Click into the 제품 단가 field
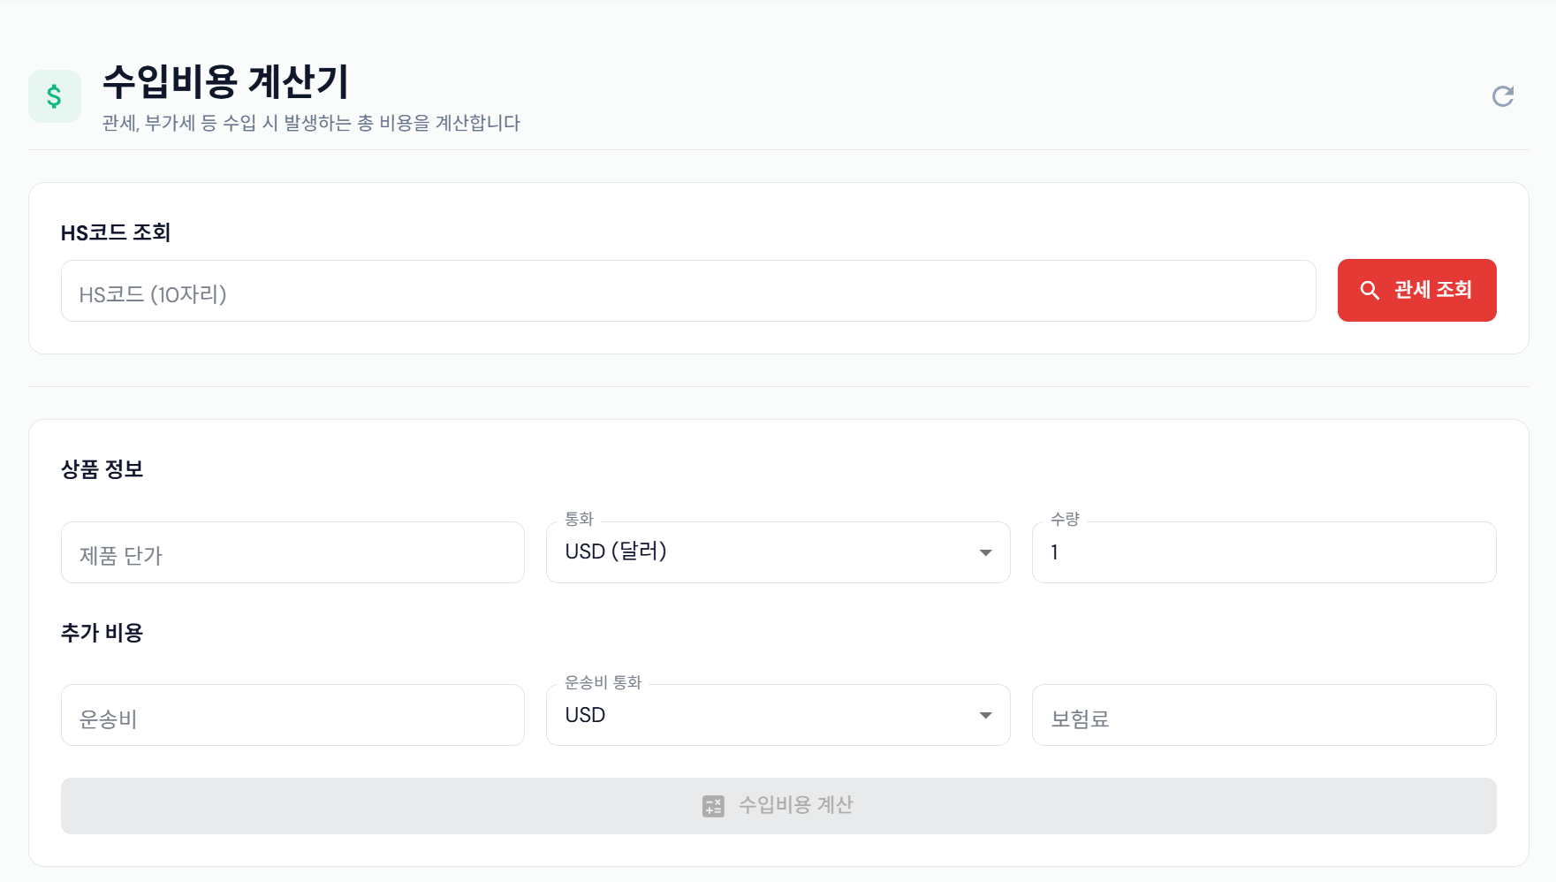The image size is (1556, 882). click(292, 552)
